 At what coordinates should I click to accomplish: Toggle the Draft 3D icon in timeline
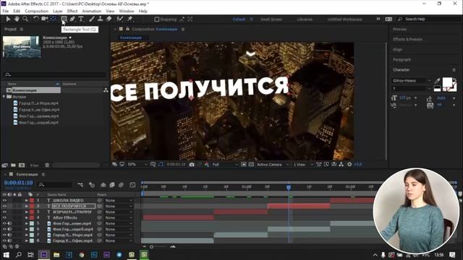(92, 185)
